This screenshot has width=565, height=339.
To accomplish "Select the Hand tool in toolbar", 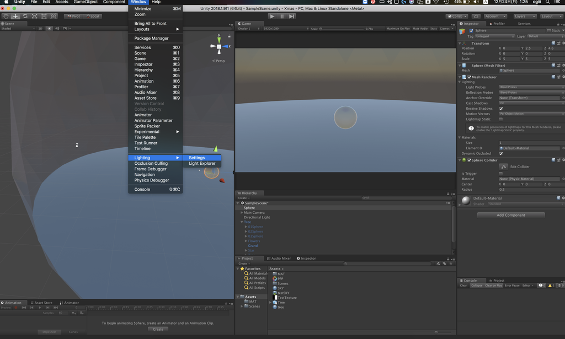I will click(x=6, y=16).
